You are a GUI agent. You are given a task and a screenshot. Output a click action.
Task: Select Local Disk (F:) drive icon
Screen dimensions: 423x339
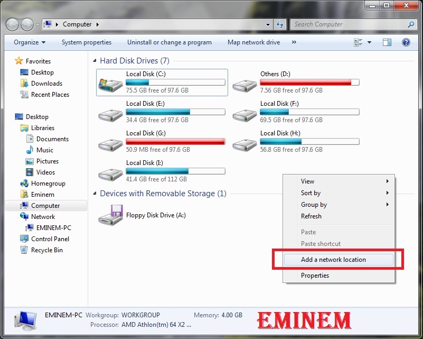click(x=245, y=115)
